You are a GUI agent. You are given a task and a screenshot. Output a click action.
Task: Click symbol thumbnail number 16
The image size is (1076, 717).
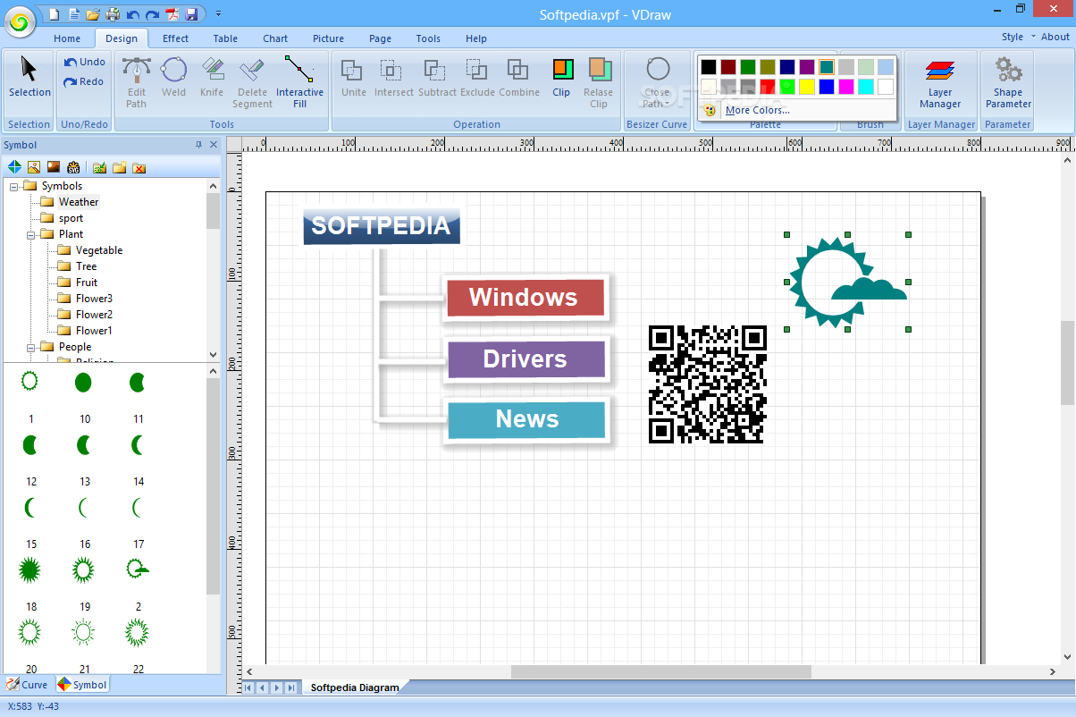click(84, 506)
